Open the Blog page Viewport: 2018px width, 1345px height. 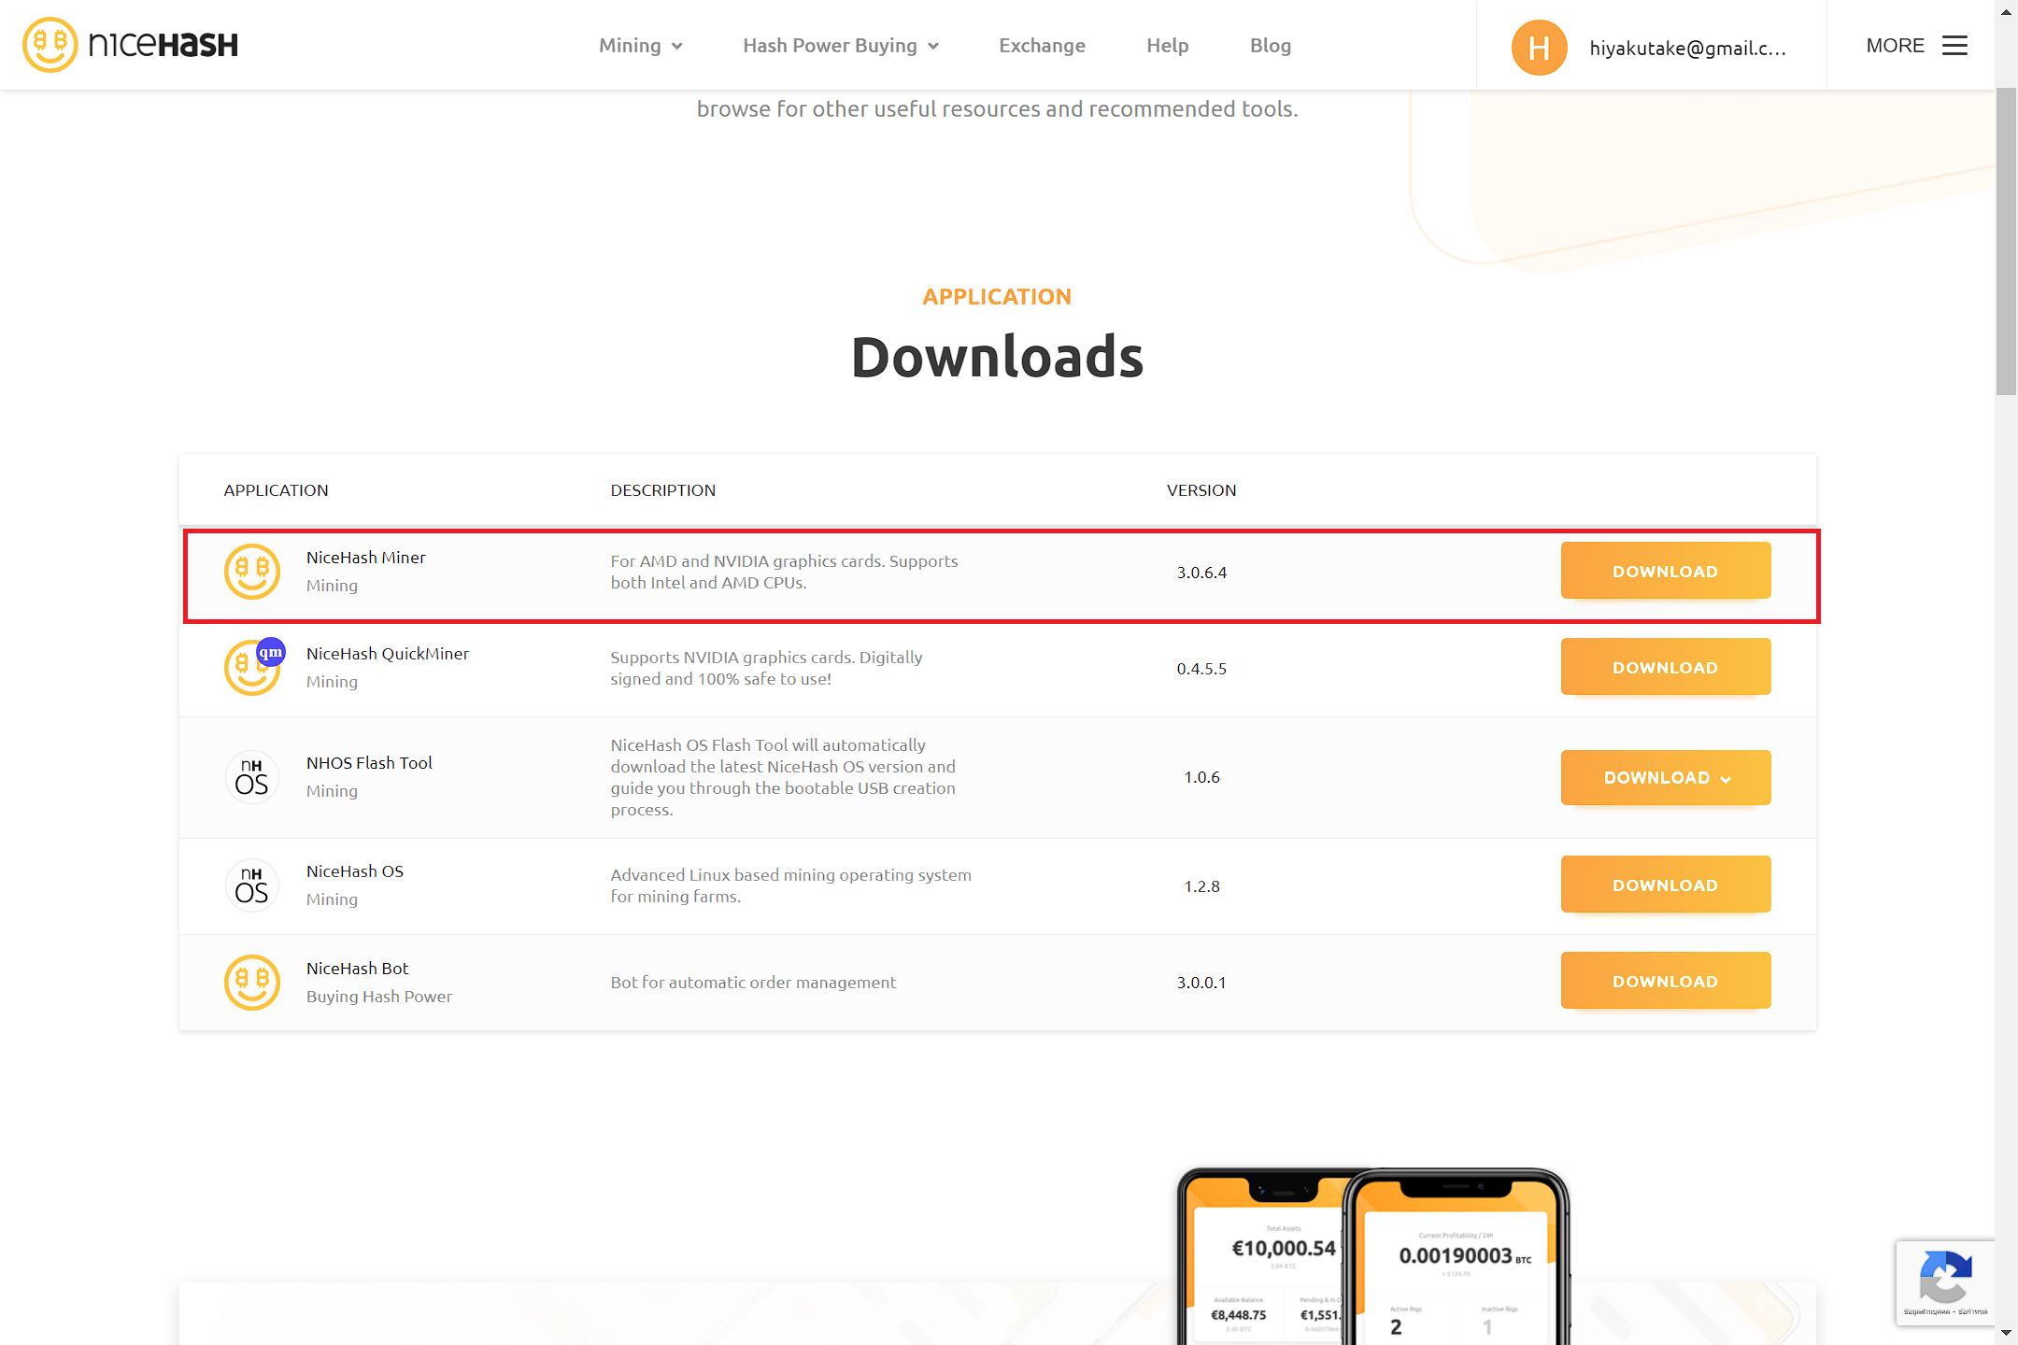click(x=1271, y=46)
